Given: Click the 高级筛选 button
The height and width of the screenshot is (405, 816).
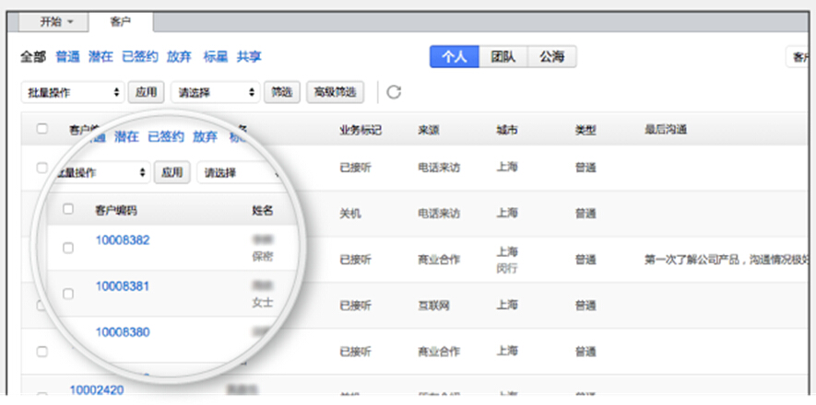Looking at the screenshot, I should pyautogui.click(x=335, y=92).
